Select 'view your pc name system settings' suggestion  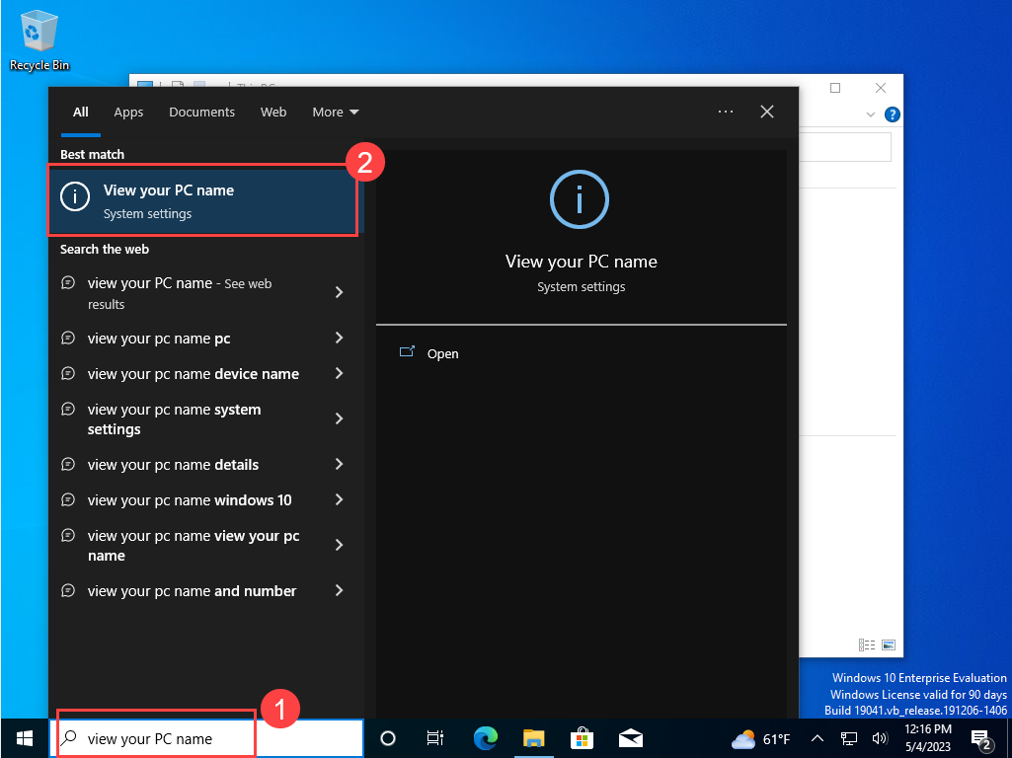click(x=174, y=419)
